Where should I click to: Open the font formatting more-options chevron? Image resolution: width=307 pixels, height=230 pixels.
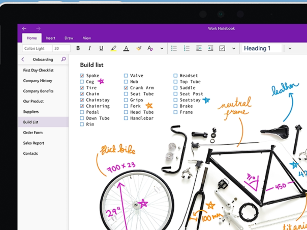click(x=162, y=48)
